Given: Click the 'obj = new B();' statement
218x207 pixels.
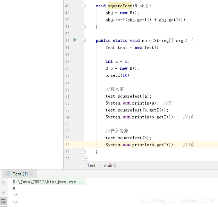Looking at the screenshot, I should tap(122, 13).
